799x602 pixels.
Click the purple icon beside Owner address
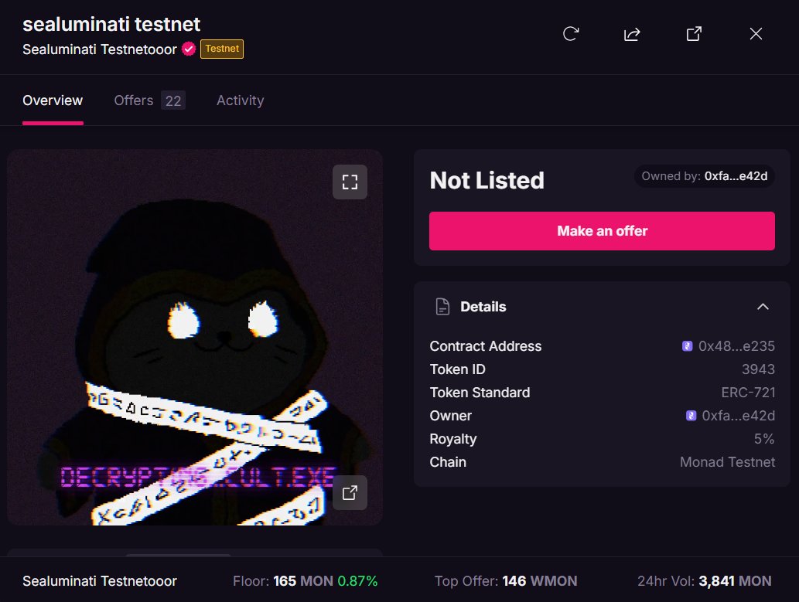point(691,416)
